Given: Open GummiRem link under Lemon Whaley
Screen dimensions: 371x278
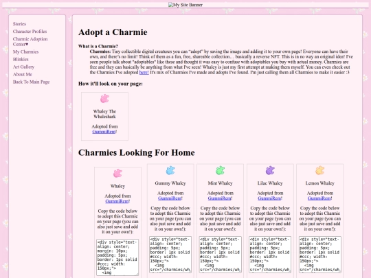Looking at the screenshot, I should click(319, 198).
